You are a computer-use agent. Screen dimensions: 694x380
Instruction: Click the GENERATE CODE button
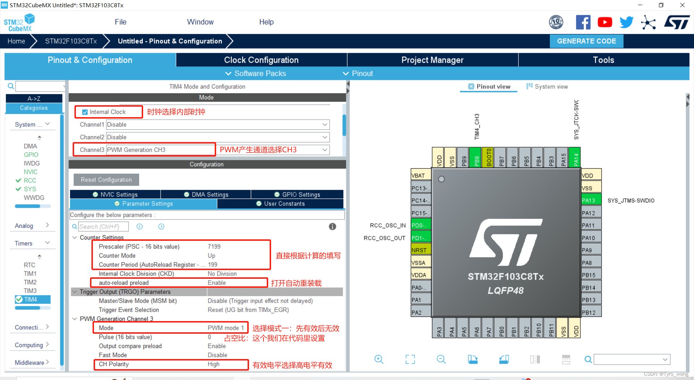pos(586,41)
